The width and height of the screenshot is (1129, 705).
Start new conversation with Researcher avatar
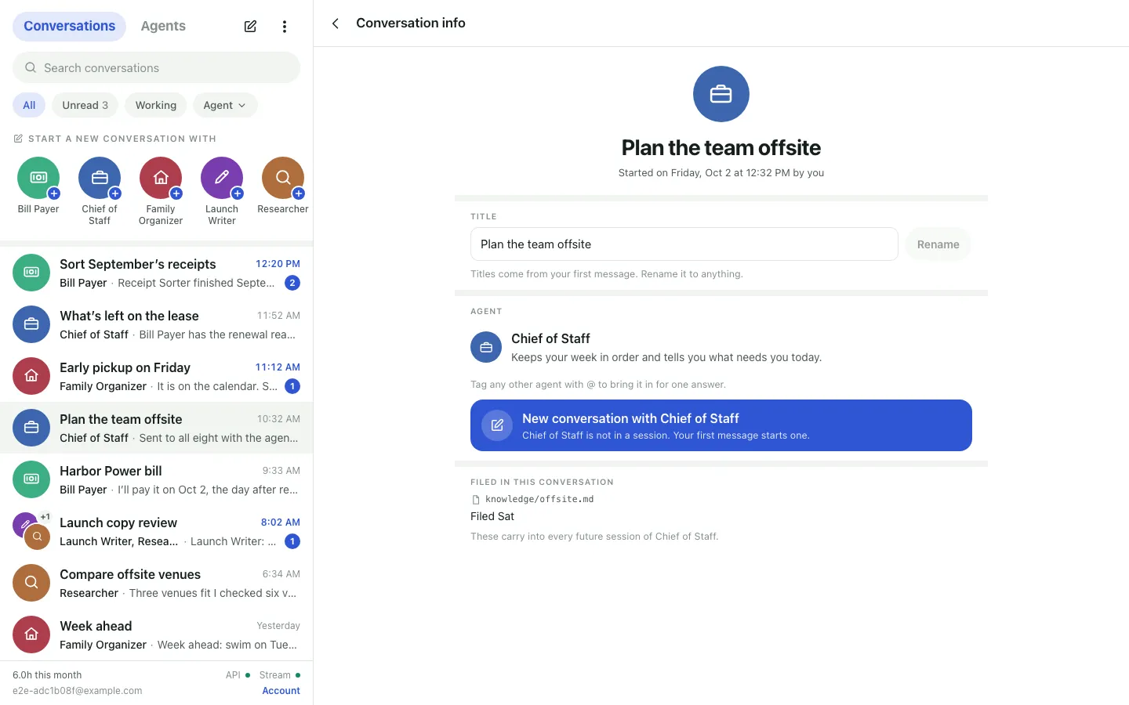click(x=283, y=179)
